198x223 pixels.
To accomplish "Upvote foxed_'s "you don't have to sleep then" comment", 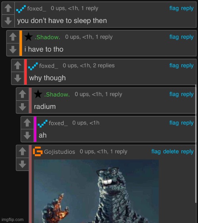I will pyautogui.click(x=8, y=8).
